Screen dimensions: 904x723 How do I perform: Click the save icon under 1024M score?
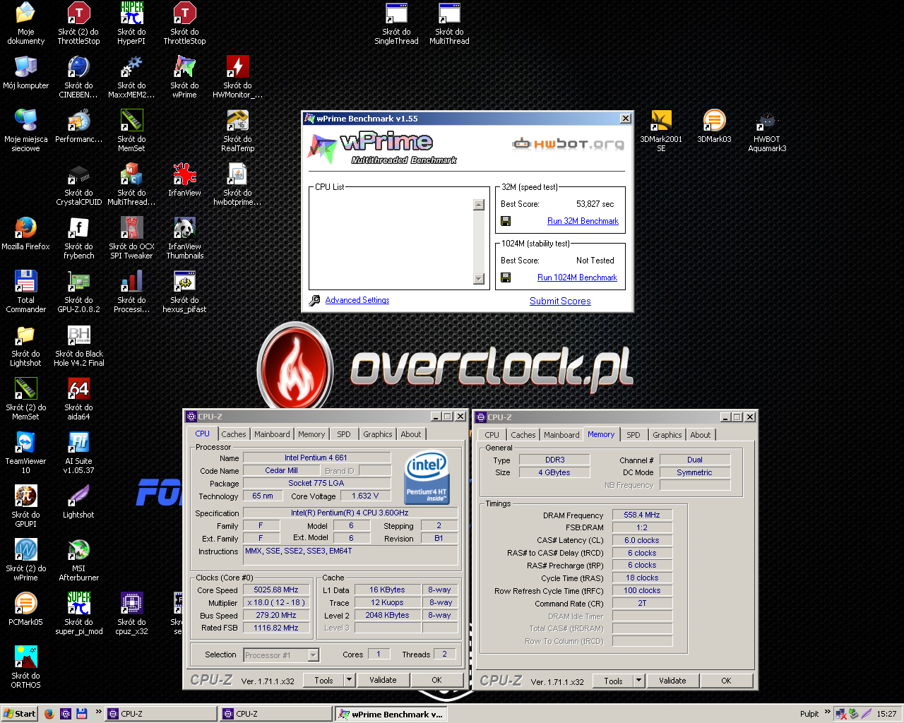(506, 277)
